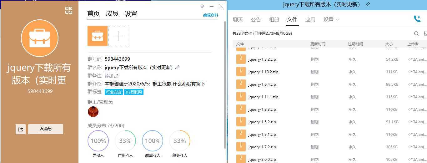Click the zip icon of jquery-1.5.2.zip

pos(241,122)
